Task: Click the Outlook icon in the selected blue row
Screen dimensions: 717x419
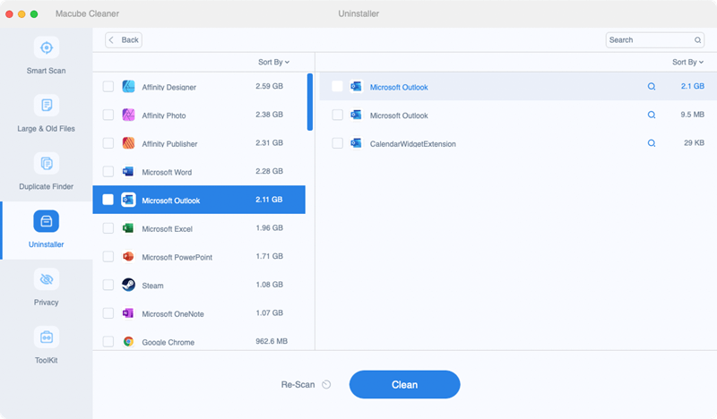Action: 128,200
